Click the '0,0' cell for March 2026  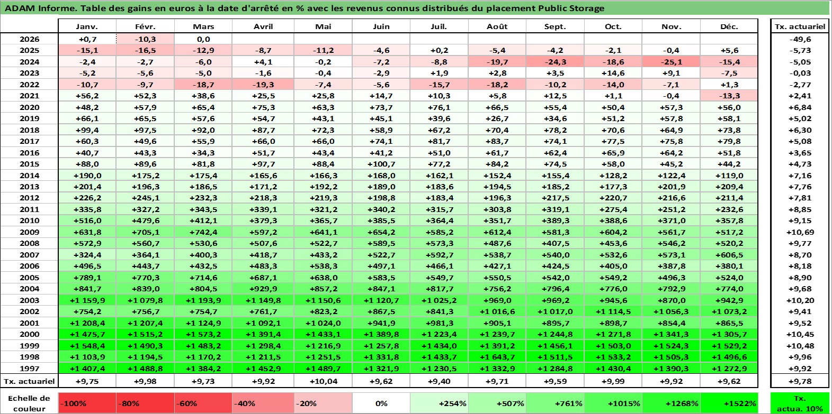203,39
